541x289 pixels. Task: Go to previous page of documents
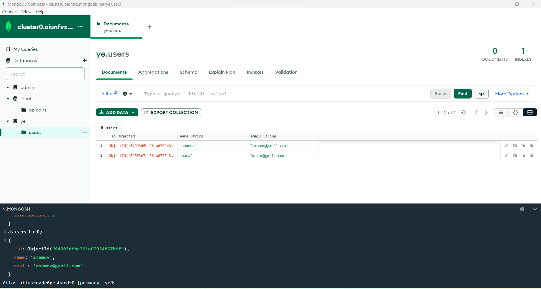coord(476,112)
